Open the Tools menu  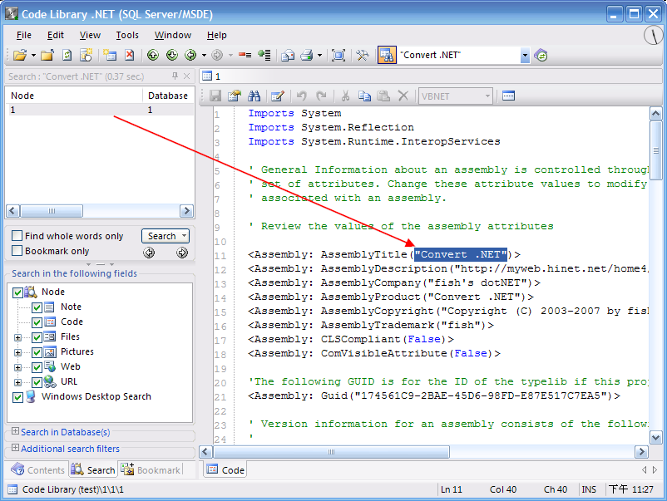point(127,35)
